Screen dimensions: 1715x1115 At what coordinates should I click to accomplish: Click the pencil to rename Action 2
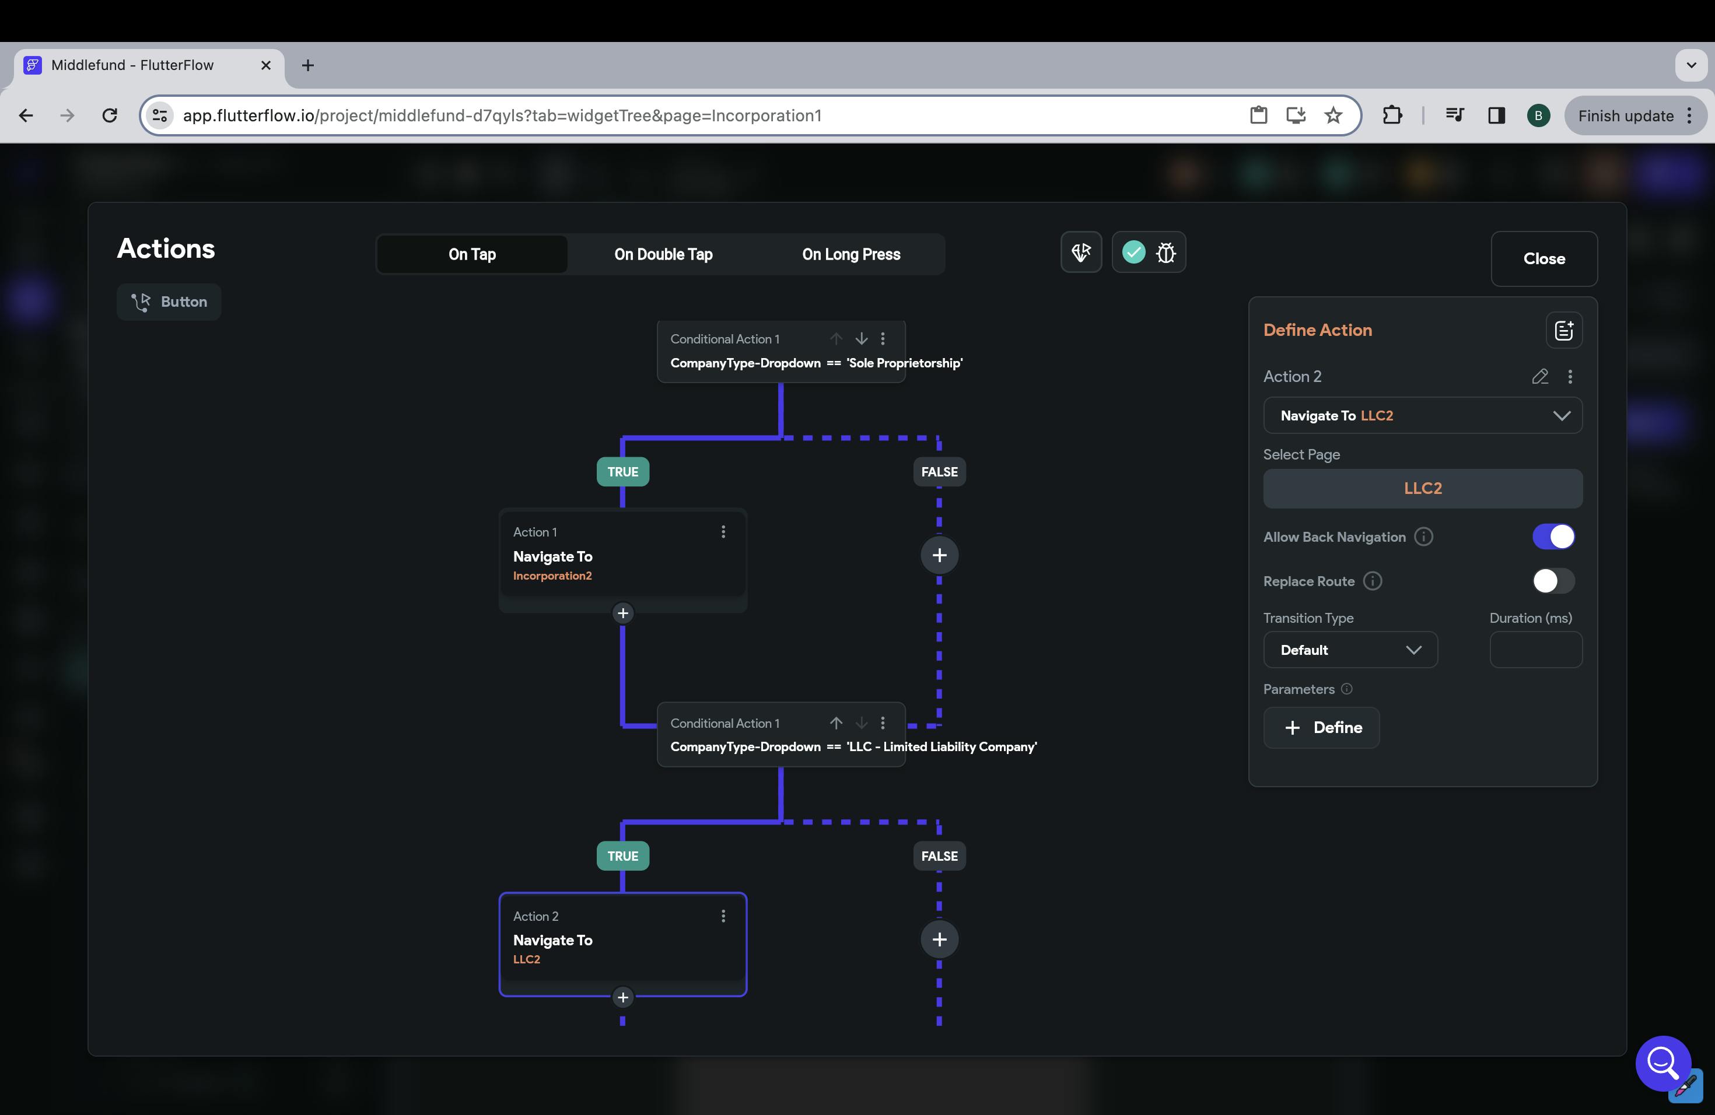[x=1540, y=377]
